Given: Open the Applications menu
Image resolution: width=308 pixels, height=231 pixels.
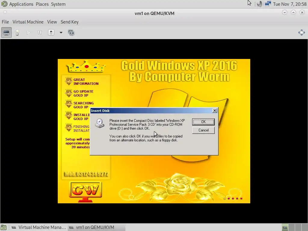Looking at the screenshot, I should [21, 4].
